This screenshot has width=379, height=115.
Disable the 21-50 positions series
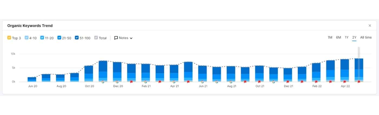[x=59, y=38]
